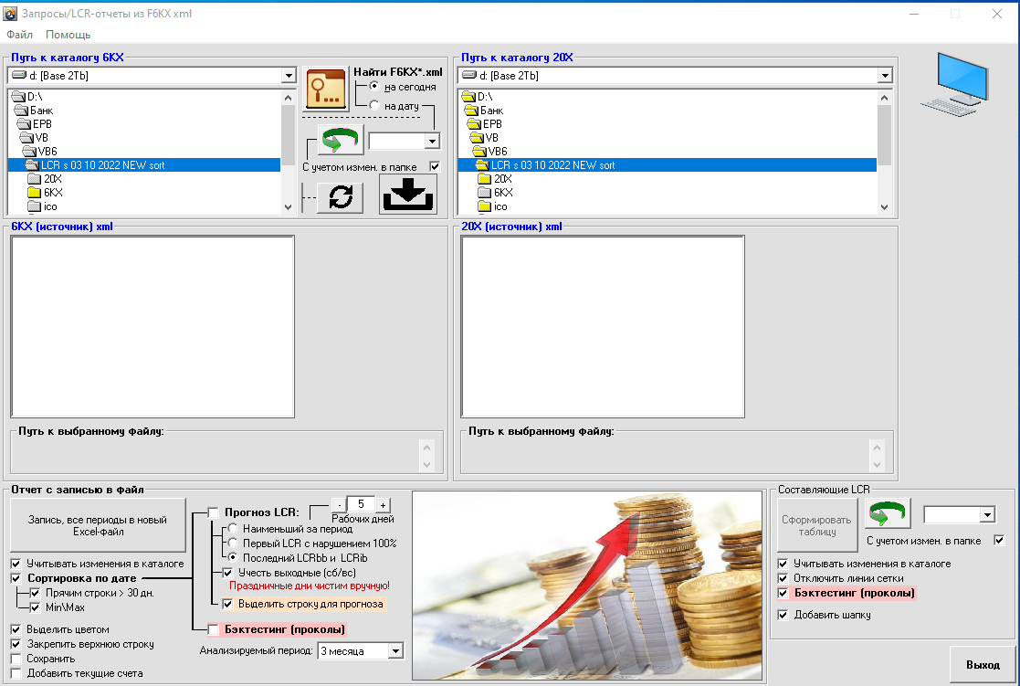This screenshot has width=1020, height=686.
Task: Open 'Анализируемый период' 3 месяца dropdown
Action: [395, 651]
